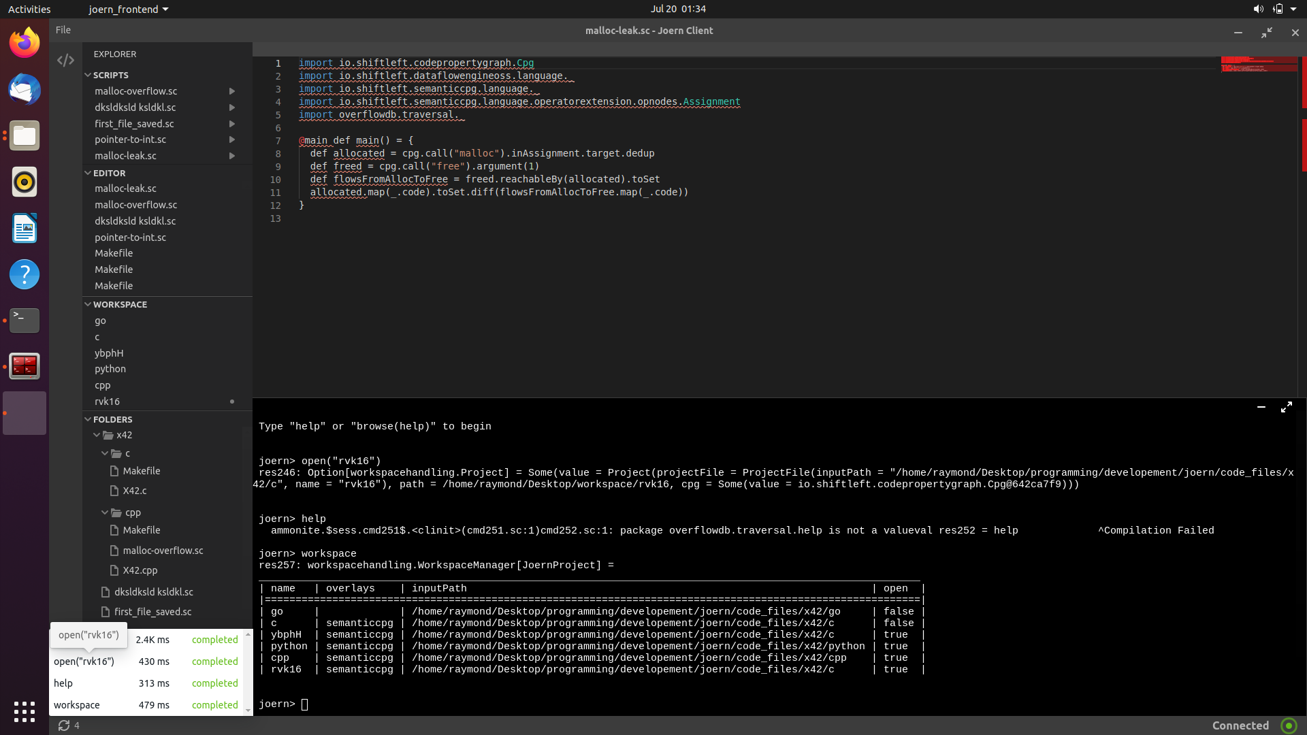The height and width of the screenshot is (735, 1307).
Task: Click the green connection status indicator
Action: (x=1288, y=725)
